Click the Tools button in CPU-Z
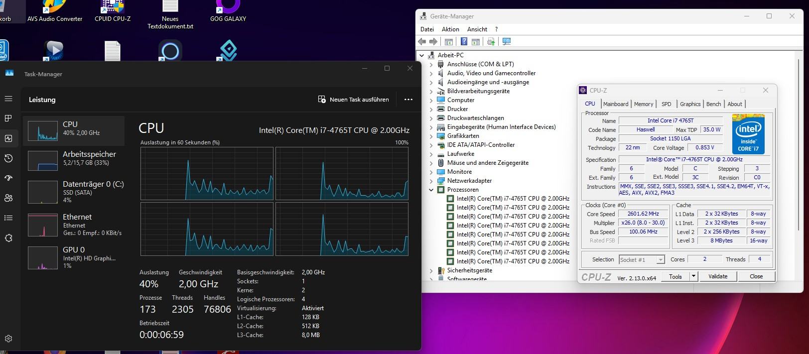Image resolution: width=809 pixels, height=354 pixels. (x=675, y=276)
